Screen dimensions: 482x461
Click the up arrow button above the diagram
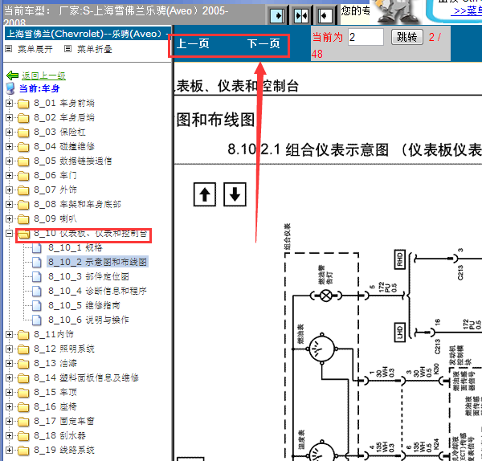[x=205, y=194]
